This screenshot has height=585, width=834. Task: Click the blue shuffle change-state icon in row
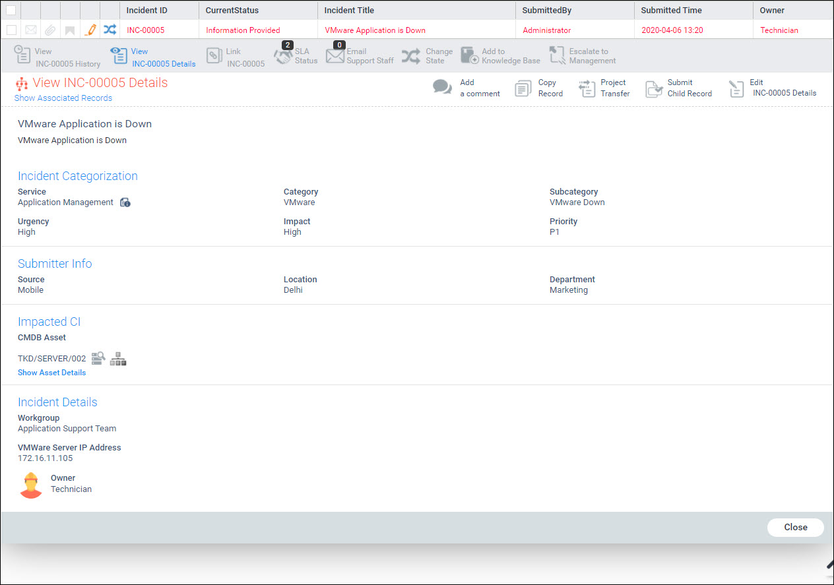coord(110,30)
